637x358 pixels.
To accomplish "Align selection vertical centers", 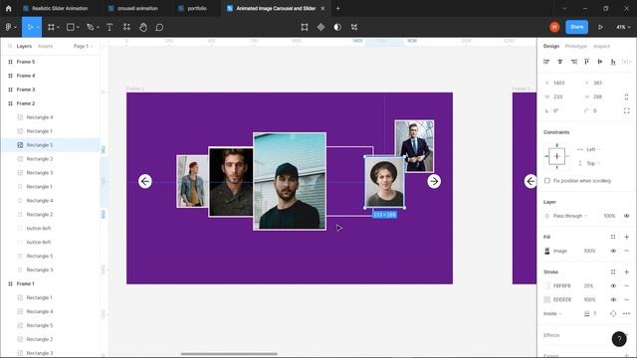I will pos(600,62).
